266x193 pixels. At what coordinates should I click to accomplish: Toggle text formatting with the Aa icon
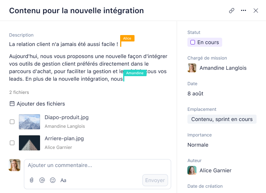pos(63,180)
